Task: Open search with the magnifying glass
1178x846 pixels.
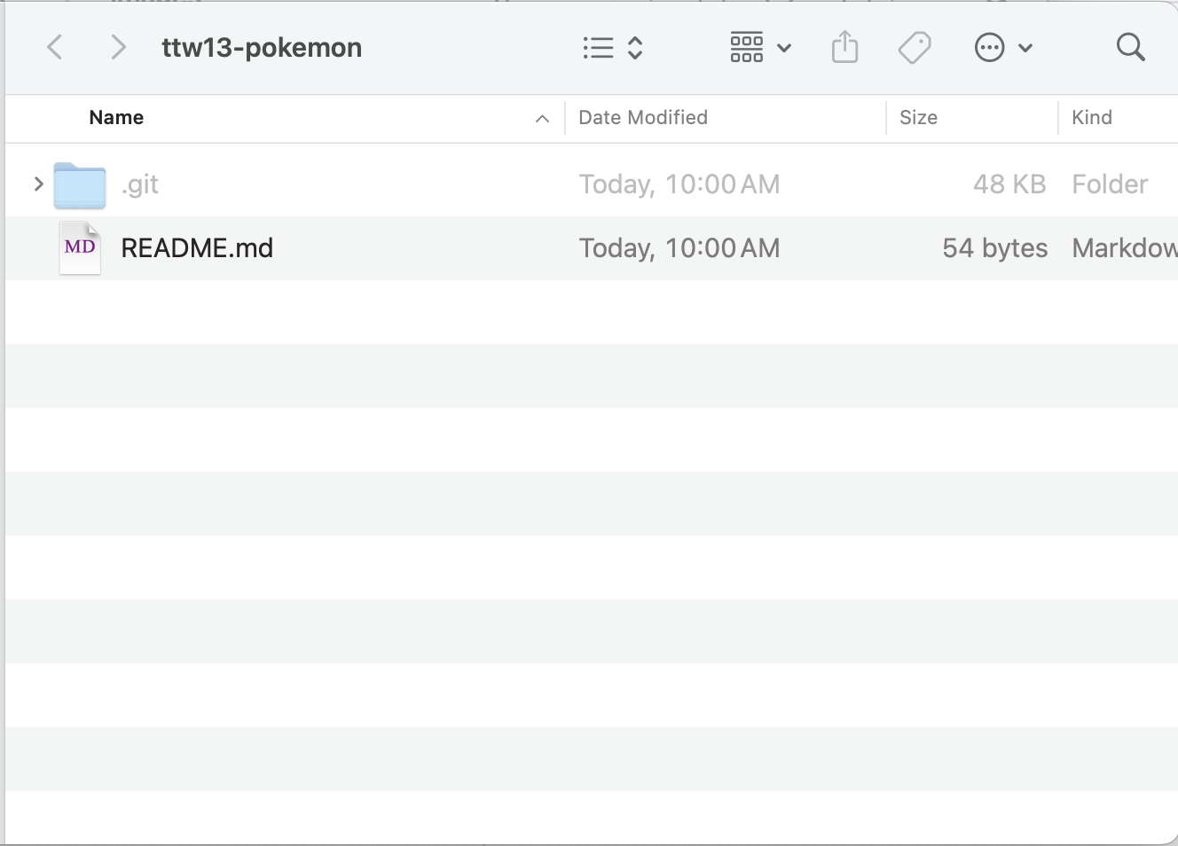Action: [1130, 47]
